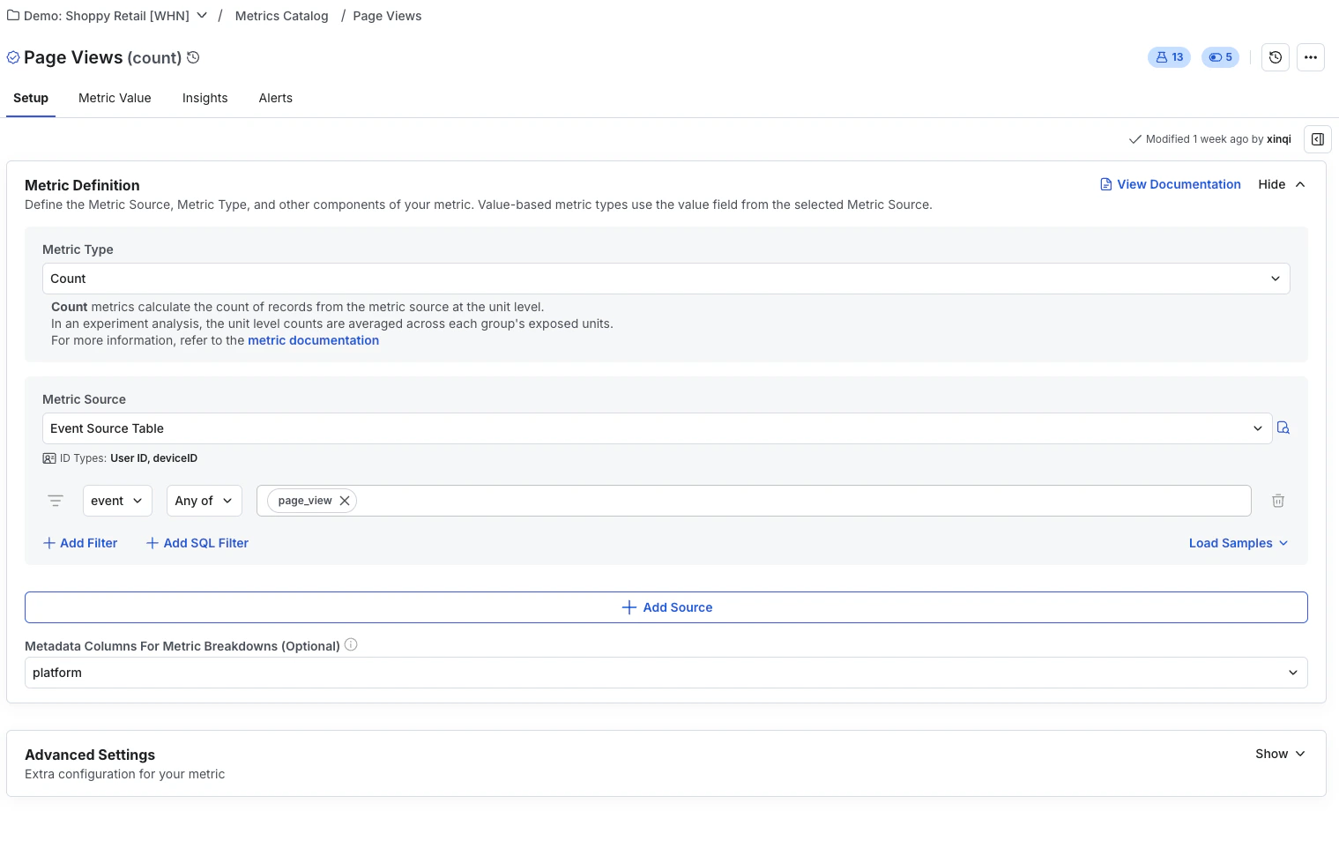The image size is (1339, 848).
Task: Click the Add Source button
Action: click(x=666, y=606)
